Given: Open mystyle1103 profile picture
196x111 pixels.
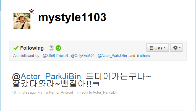Looking at the screenshot, I should pos(22,21).
